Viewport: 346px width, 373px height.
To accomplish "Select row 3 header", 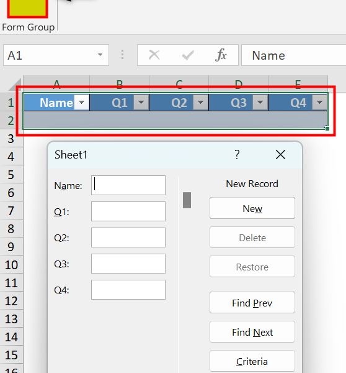I will click(x=11, y=139).
